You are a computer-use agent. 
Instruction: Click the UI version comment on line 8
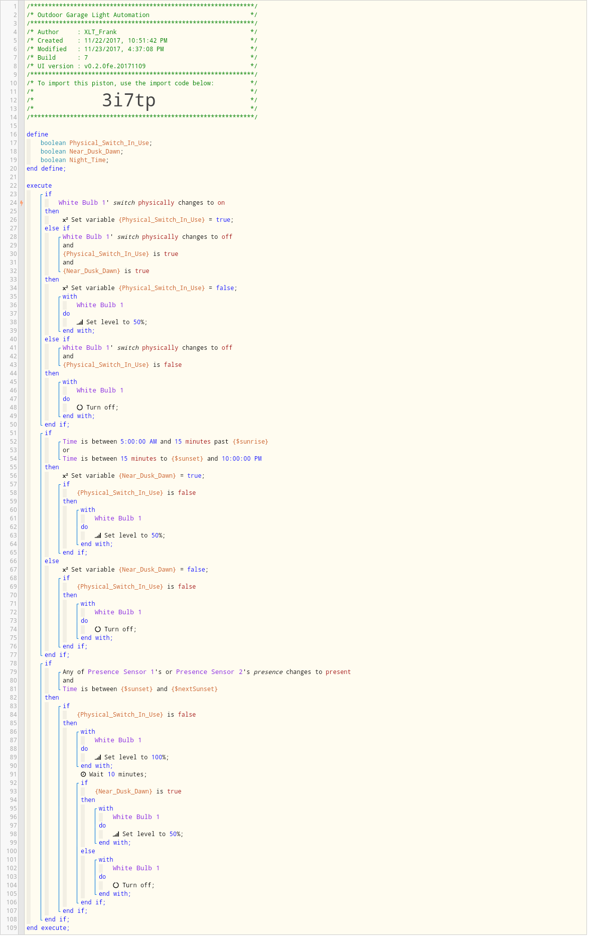coord(142,66)
